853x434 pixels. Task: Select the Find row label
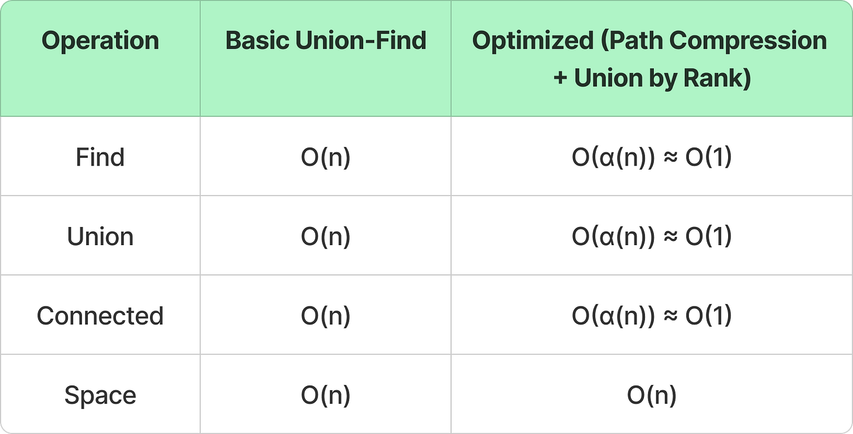coord(100,158)
